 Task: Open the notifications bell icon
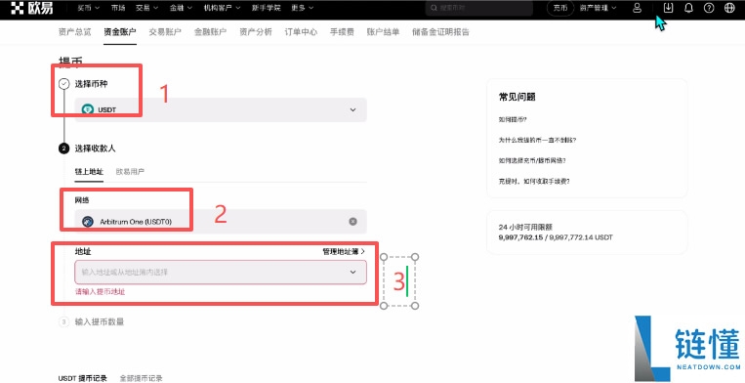tap(688, 8)
